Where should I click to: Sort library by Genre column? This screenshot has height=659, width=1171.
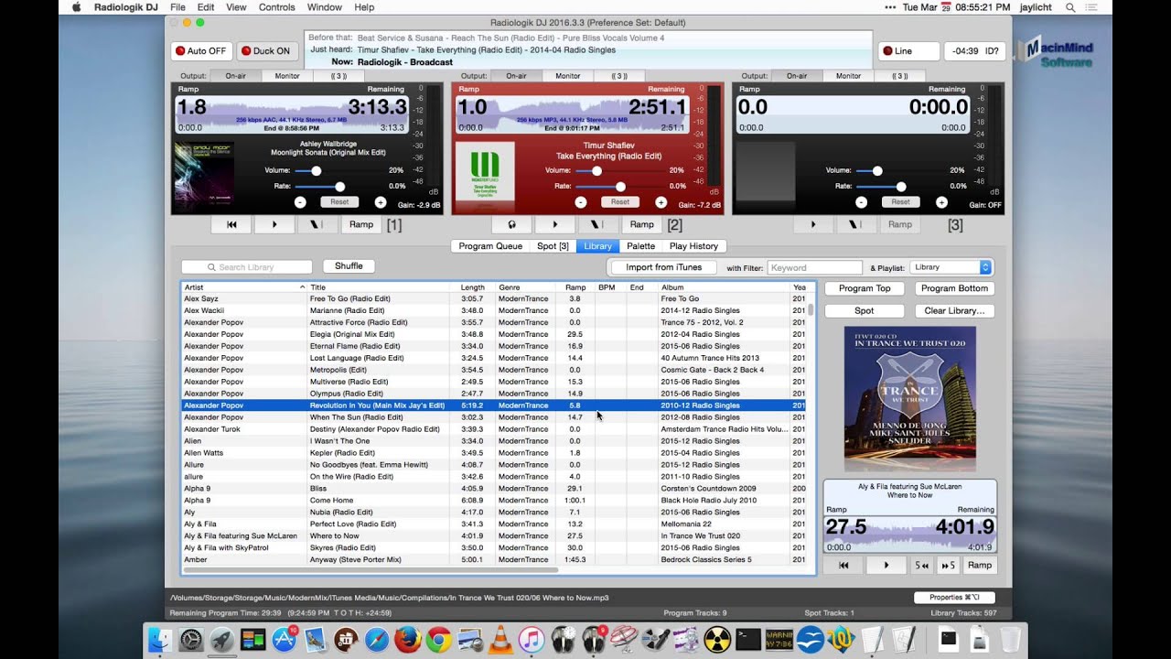(x=523, y=287)
